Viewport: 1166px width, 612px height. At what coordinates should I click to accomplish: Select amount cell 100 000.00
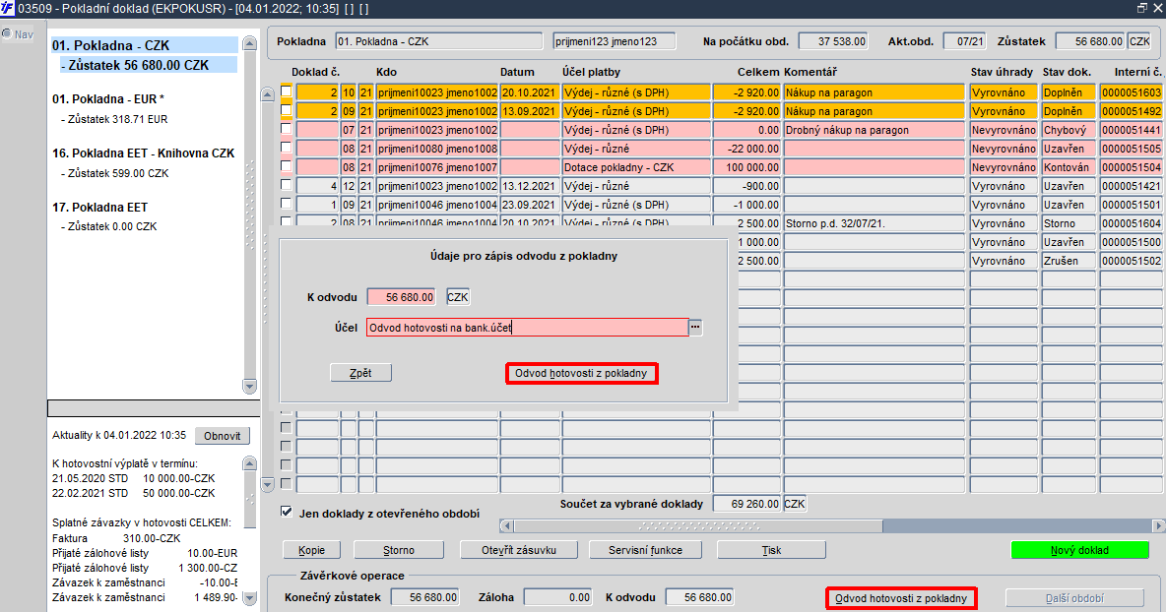pos(746,167)
